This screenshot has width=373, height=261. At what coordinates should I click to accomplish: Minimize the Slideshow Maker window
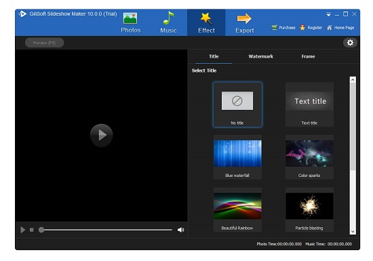tap(337, 14)
